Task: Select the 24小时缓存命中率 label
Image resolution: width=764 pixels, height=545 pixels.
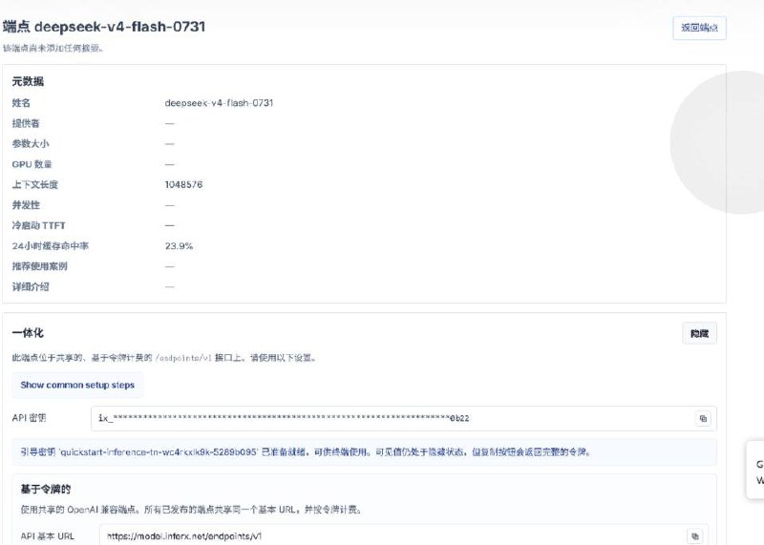Action: (51, 246)
